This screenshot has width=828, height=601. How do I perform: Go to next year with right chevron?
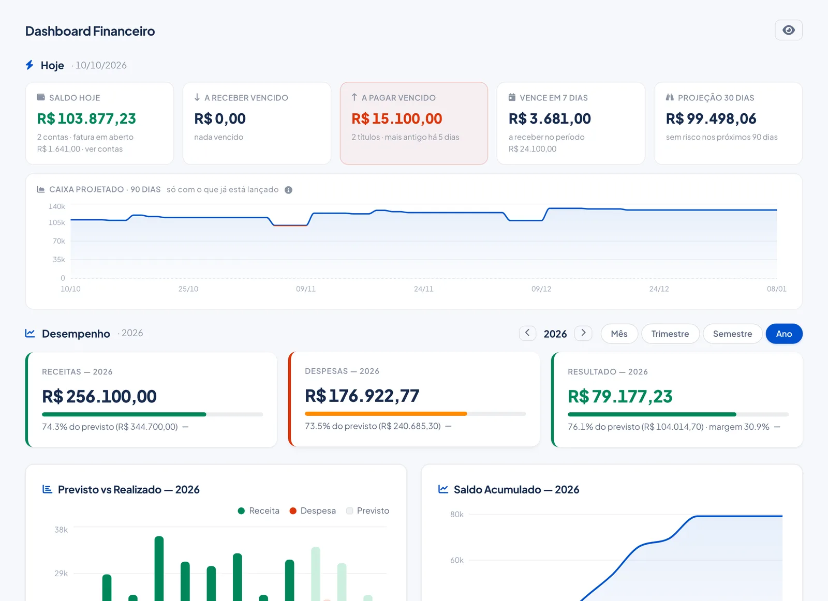click(x=583, y=333)
